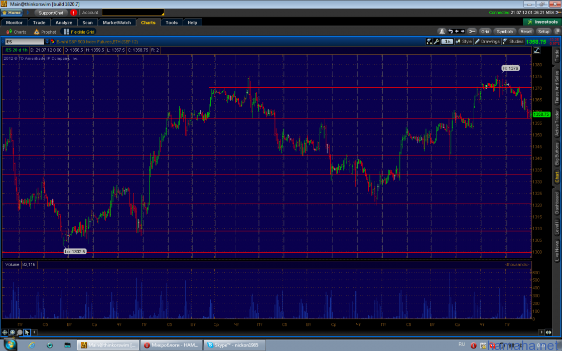Go back with the left arrow icon

coord(457,32)
